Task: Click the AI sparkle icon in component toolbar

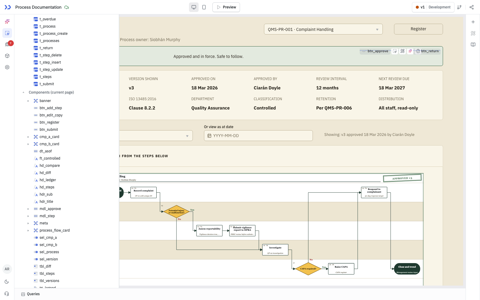Action: pyautogui.click(x=410, y=51)
